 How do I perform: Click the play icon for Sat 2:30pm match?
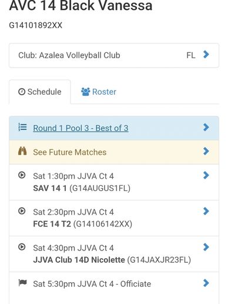pos(22,211)
